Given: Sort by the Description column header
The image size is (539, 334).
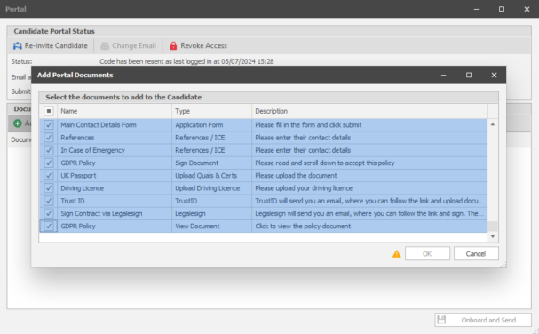Looking at the screenshot, I should tap(369, 111).
